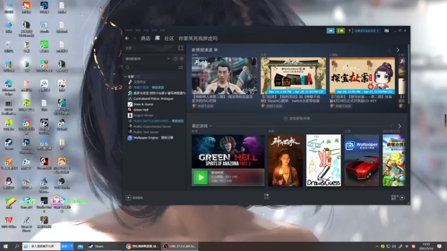Select Contraband Police: Prologue in the list
The height and width of the screenshot is (251, 447).
coord(153,99)
